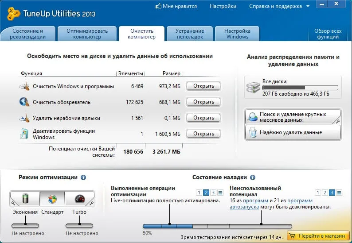Open the Обзор всех функций tab

pos(328,34)
